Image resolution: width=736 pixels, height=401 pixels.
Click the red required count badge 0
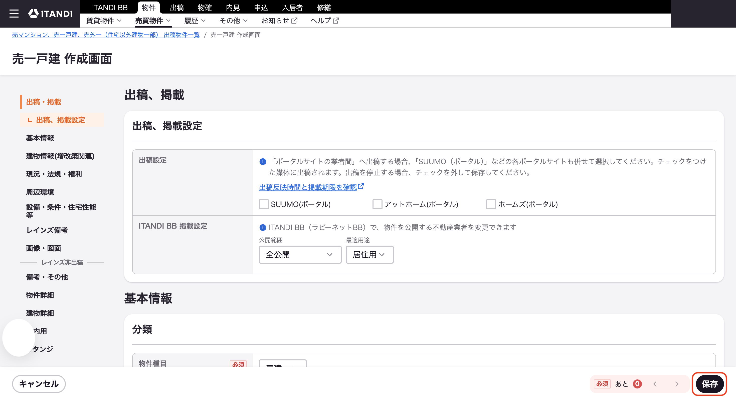pos(637,384)
